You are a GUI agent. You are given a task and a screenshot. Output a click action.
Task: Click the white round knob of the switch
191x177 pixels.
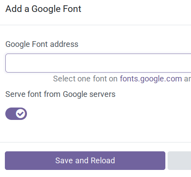point(20,114)
